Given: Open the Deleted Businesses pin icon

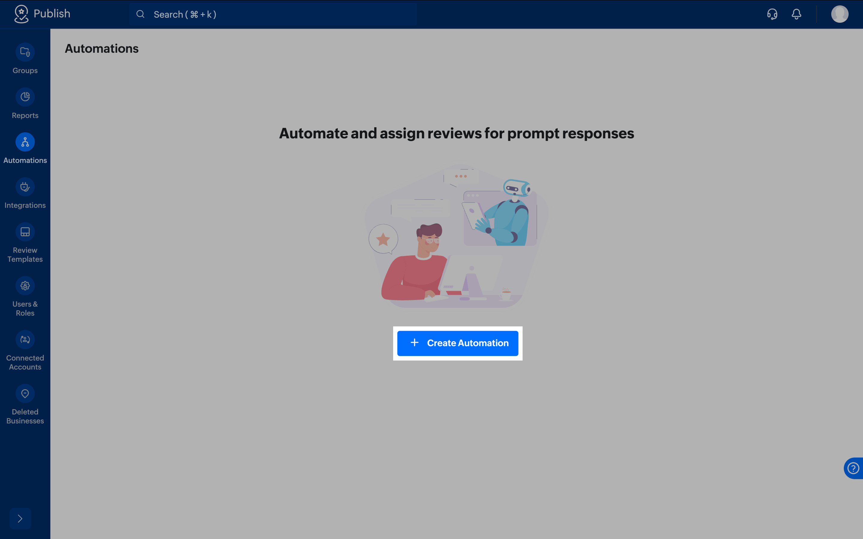Looking at the screenshot, I should click(25, 393).
